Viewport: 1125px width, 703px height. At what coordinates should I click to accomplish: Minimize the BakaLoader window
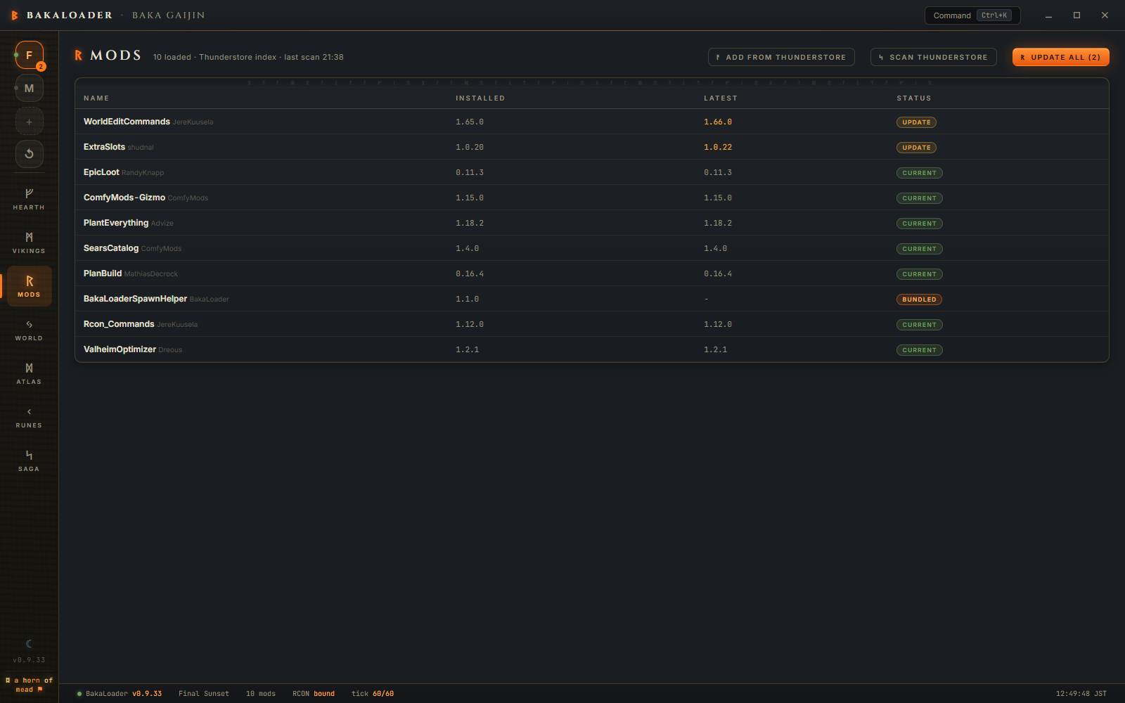(x=1048, y=15)
